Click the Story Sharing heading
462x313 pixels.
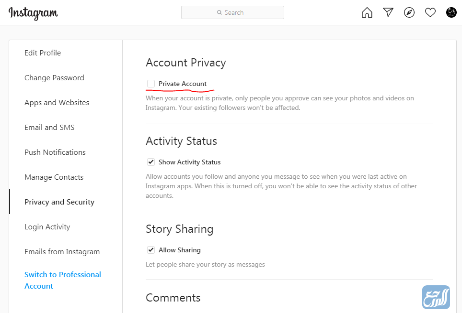click(180, 229)
